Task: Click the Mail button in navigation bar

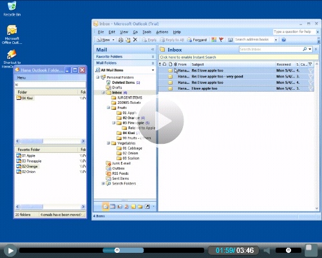Action: [106, 206]
